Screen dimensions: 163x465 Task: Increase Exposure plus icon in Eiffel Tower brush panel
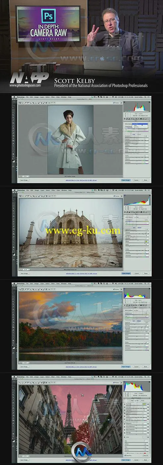[148, 404]
